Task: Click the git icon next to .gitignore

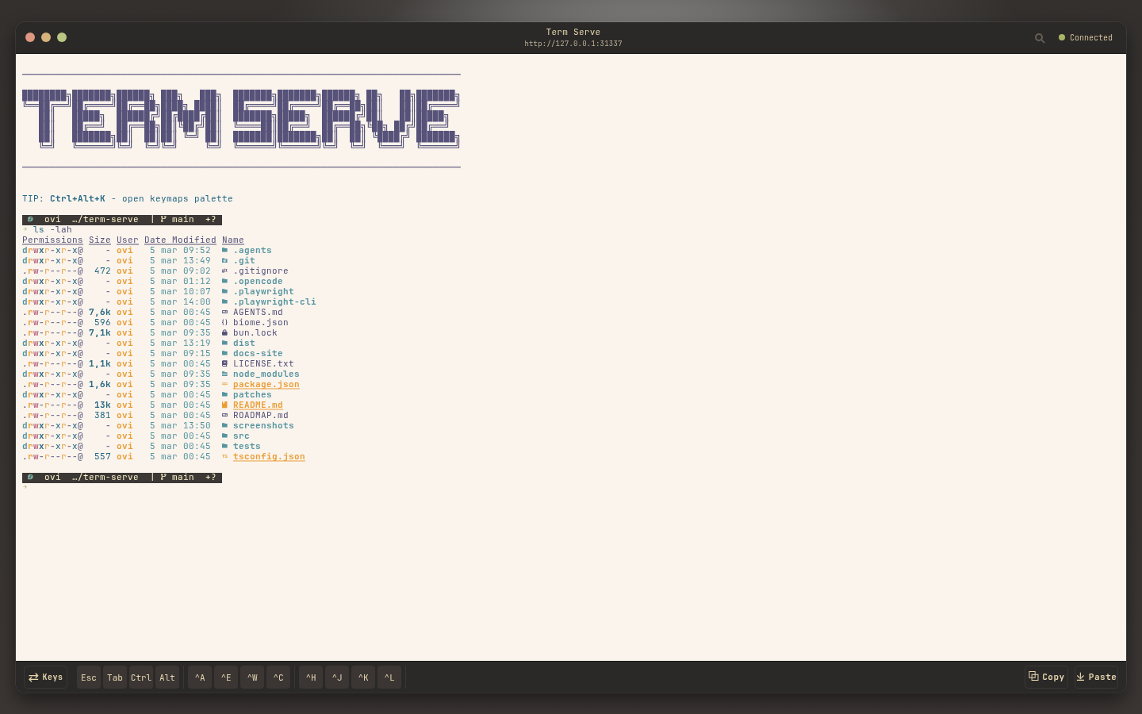Action: point(225,271)
